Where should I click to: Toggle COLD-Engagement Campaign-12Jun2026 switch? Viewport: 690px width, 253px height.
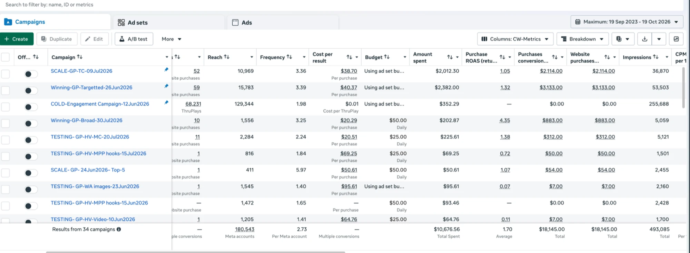[x=31, y=107]
